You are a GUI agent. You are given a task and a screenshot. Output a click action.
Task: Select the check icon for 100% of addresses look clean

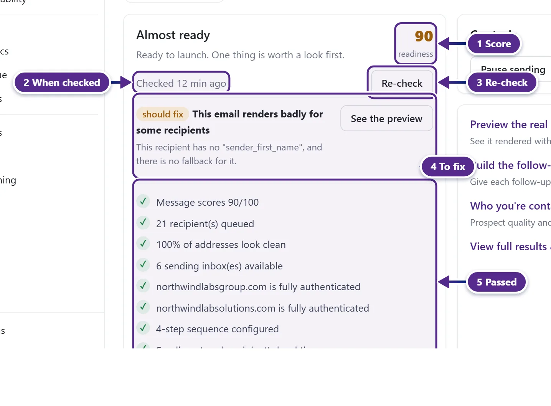click(143, 244)
